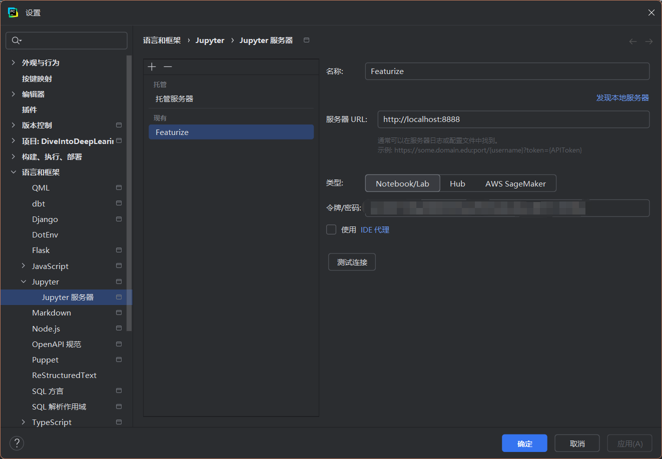
Task: Click project-level icon on Flask row
Action: click(119, 250)
